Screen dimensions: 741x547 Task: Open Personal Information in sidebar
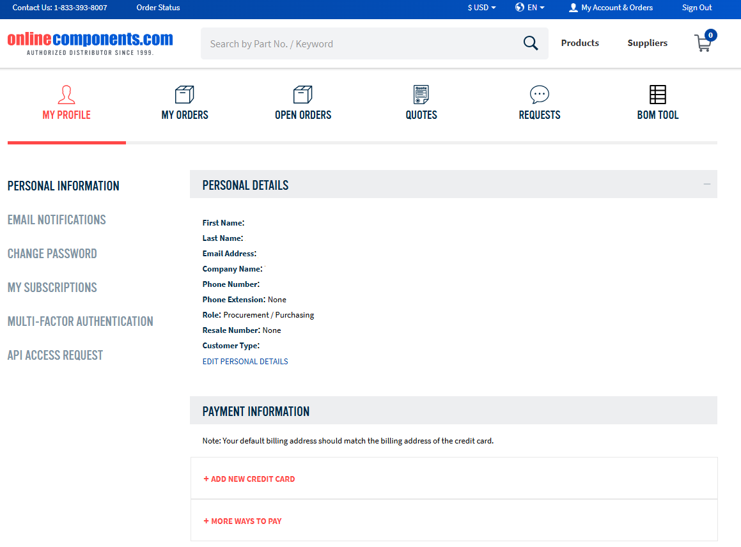click(63, 186)
